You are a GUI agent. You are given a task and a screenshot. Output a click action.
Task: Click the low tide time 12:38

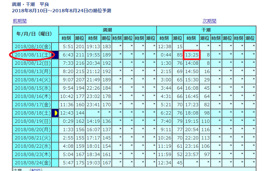tap(164, 46)
